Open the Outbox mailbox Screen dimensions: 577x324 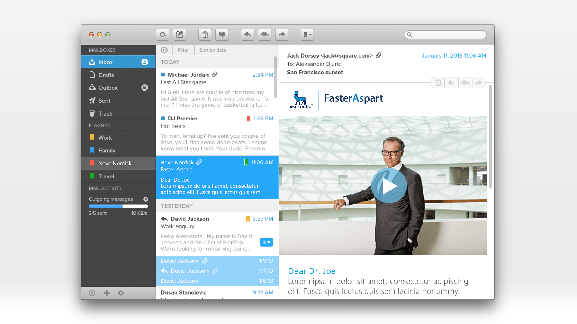pyautogui.click(x=118, y=88)
